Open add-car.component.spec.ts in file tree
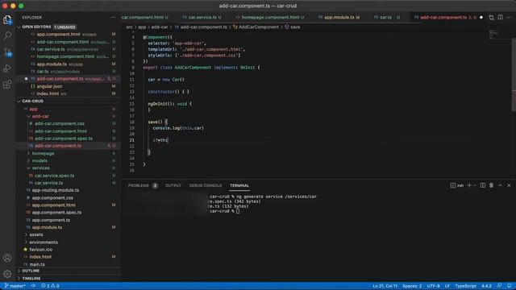This screenshot has width=516, height=290. pyautogui.click(x=64, y=139)
